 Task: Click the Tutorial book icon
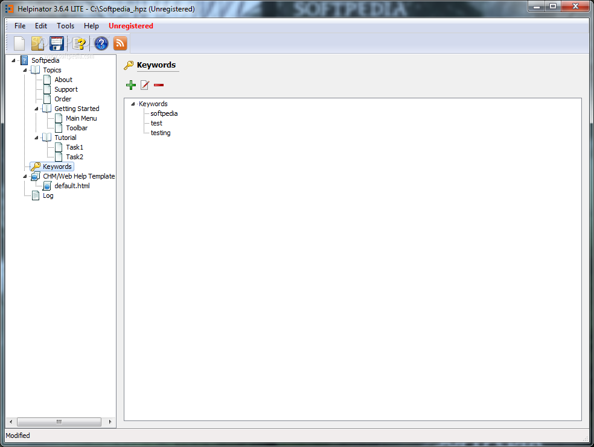[x=46, y=138]
